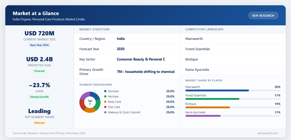Click the Forest Essentials green share bar

(x=212, y=99)
